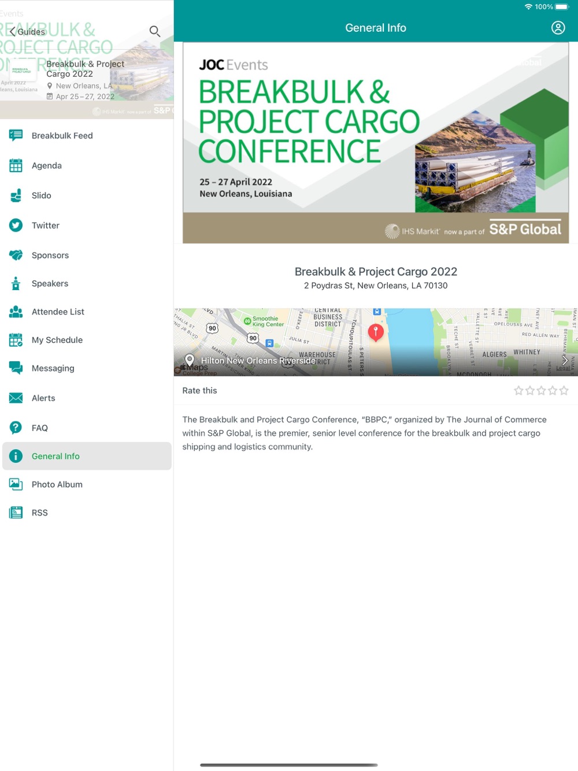Open the search magnifier icon
The image size is (578, 771).
[155, 31]
